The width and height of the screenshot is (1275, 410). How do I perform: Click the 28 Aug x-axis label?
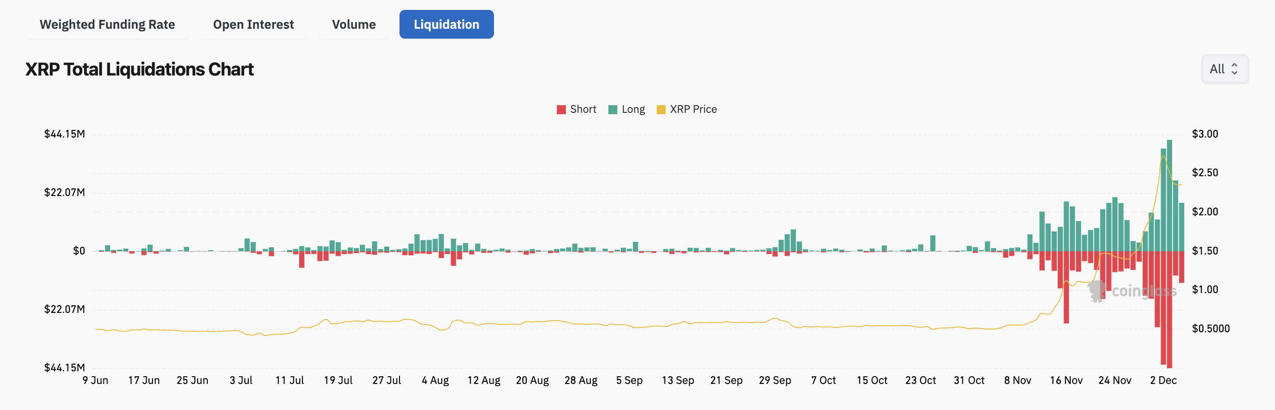click(580, 380)
